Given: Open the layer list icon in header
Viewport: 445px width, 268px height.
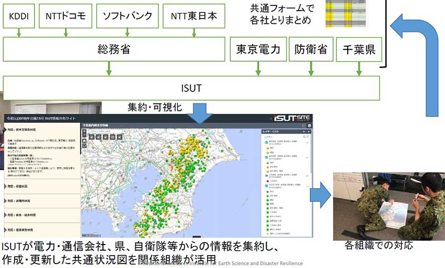Looking at the screenshot, I should point(304,126).
